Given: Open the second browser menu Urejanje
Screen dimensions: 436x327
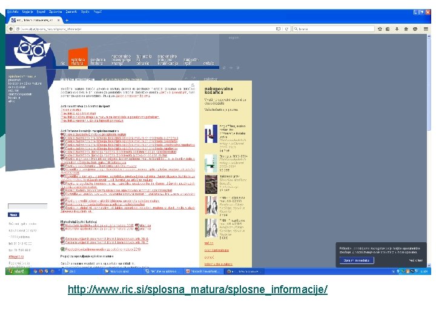Looking at the screenshot, I should click(27, 12).
